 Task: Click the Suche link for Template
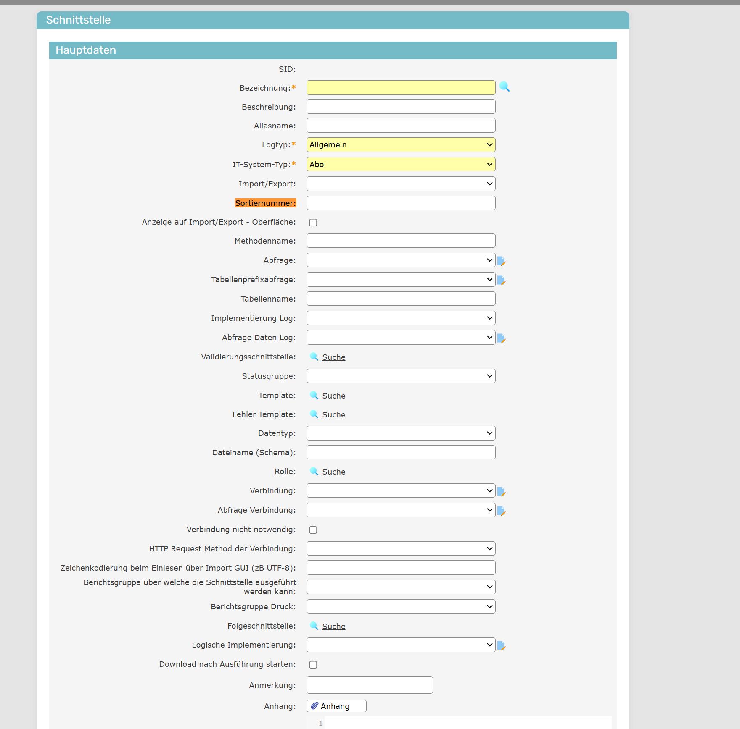333,396
